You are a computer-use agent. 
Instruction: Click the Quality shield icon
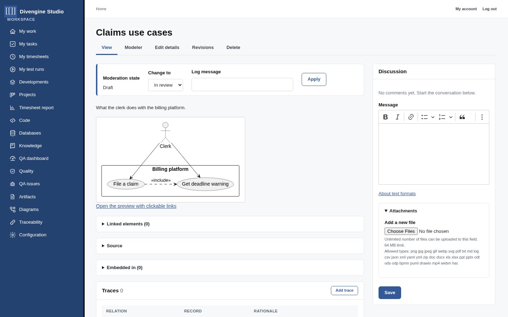click(x=13, y=171)
